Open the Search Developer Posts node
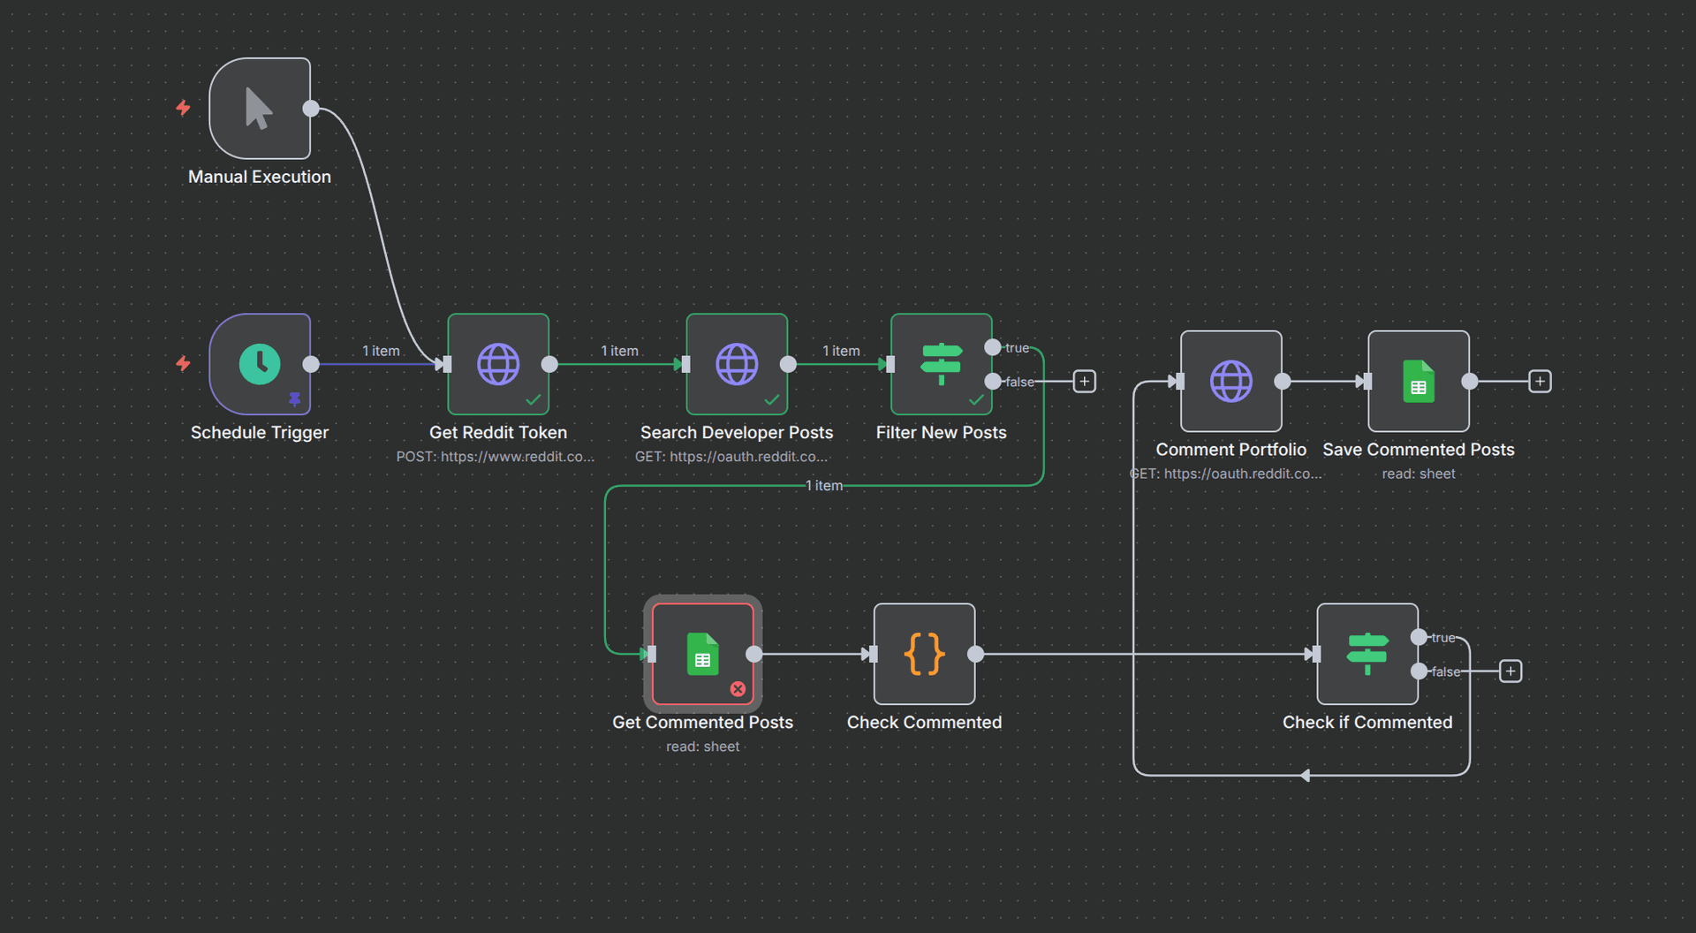The image size is (1696, 933). pyautogui.click(x=737, y=364)
